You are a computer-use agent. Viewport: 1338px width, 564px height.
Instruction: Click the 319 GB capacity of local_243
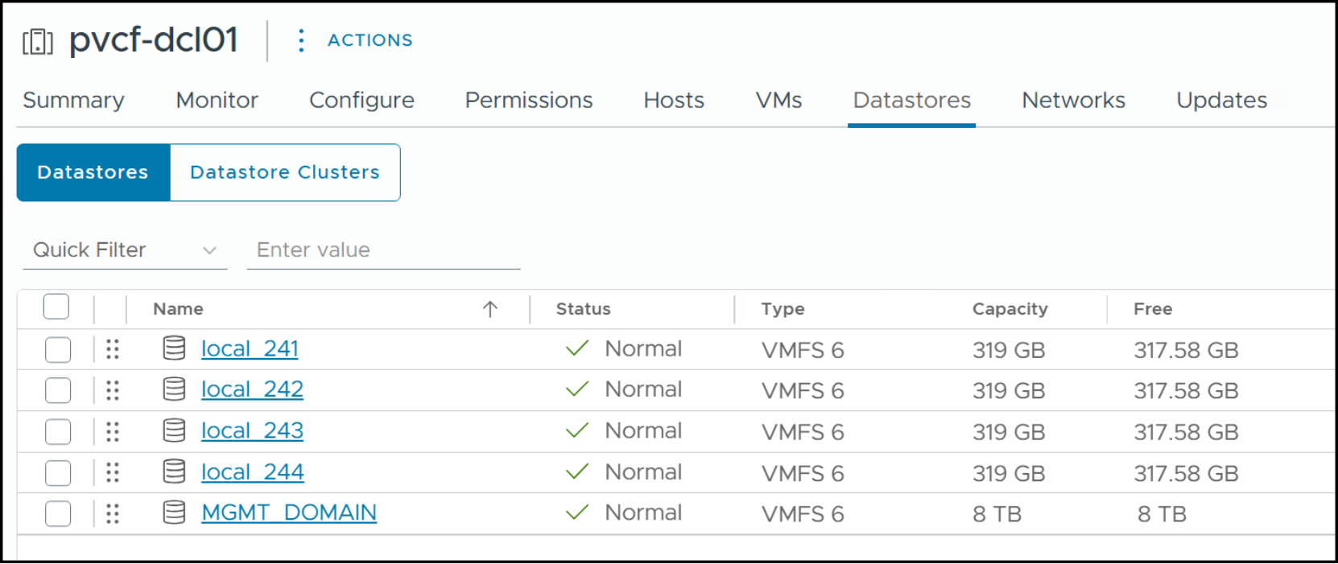point(1009,433)
